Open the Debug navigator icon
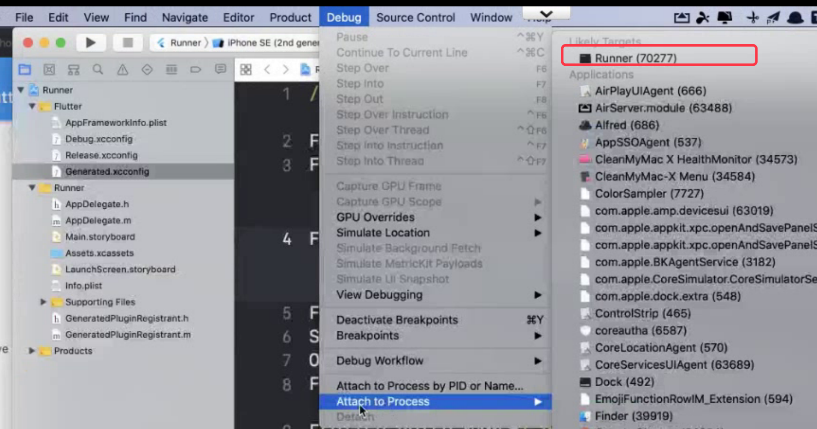 (x=171, y=69)
